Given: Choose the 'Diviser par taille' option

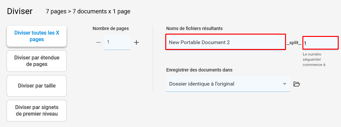Looking at the screenshot, I should [x=37, y=86].
